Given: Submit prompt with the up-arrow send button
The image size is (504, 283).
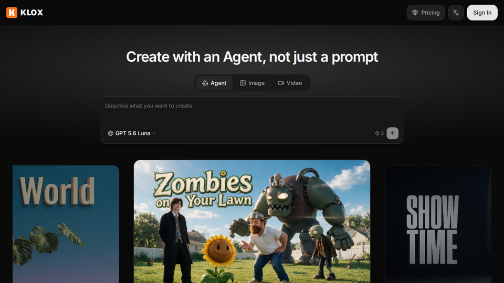Looking at the screenshot, I should coord(392,133).
